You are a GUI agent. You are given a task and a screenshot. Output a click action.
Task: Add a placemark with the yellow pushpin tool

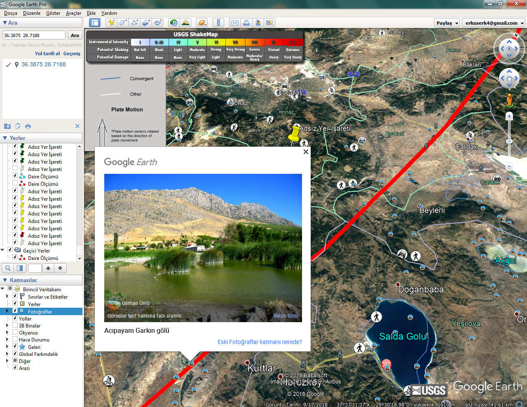[x=111, y=23]
